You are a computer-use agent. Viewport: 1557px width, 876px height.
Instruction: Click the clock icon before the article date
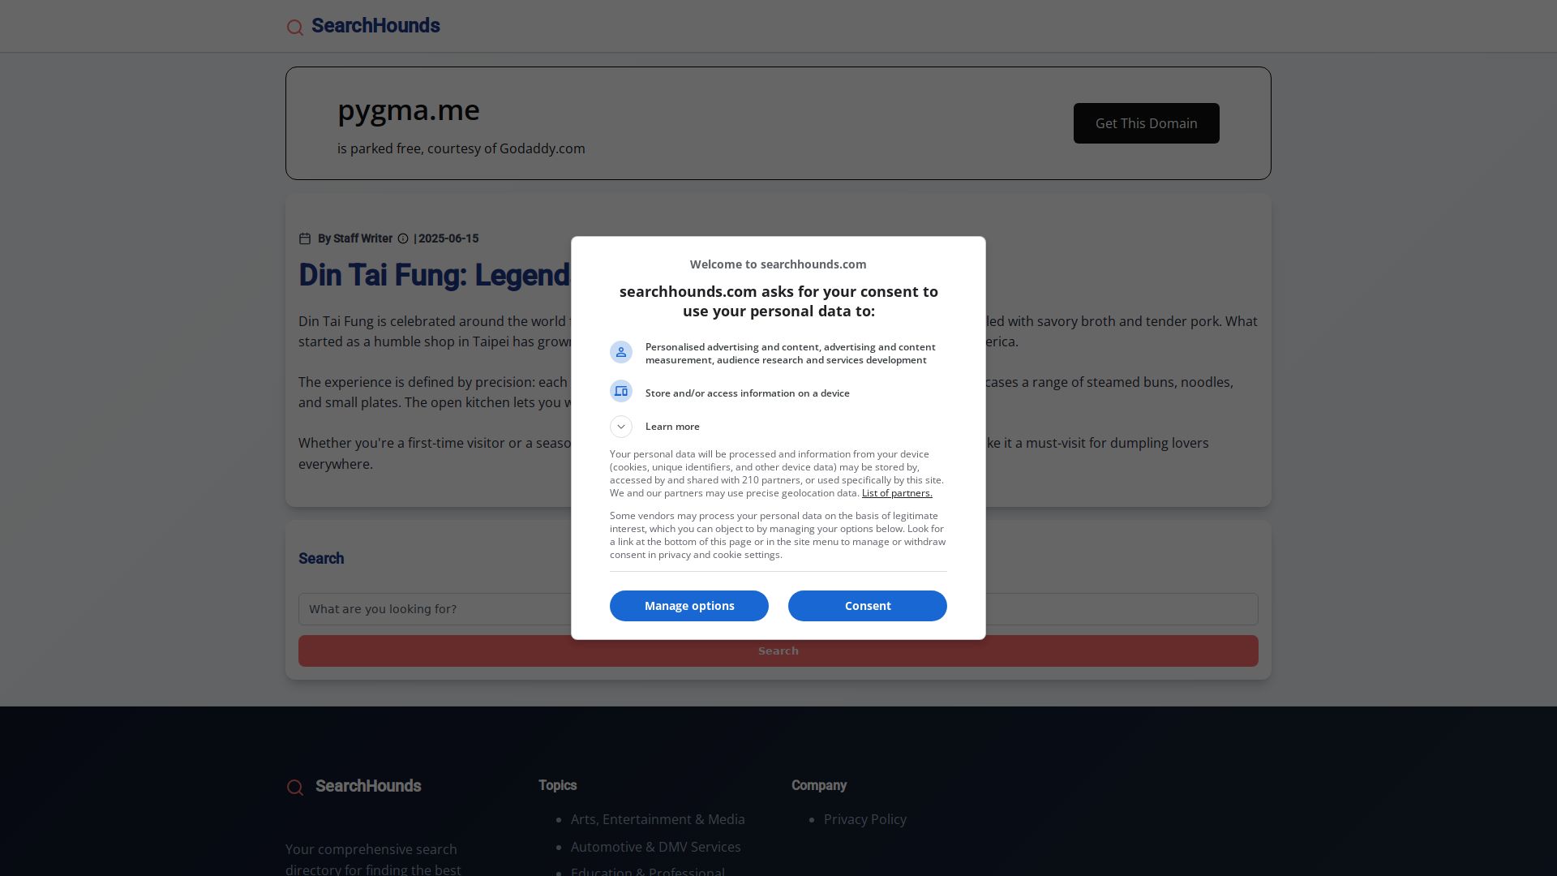coord(403,238)
